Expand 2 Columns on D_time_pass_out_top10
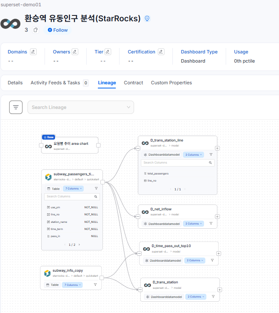This screenshot has height=313, width=279. coord(195,260)
